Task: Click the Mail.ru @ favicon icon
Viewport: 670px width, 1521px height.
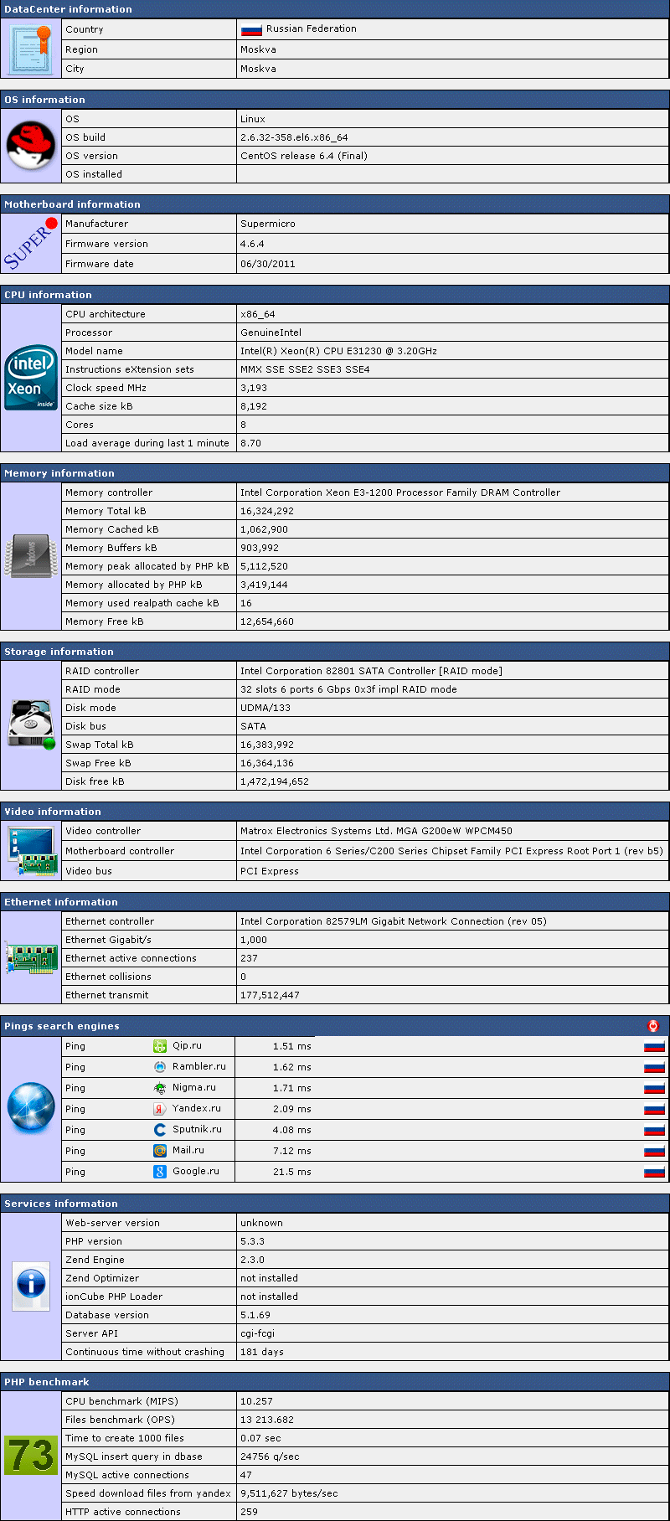Action: (x=160, y=1151)
